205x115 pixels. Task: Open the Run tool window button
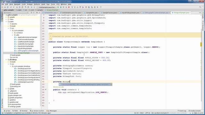(x=7, y=111)
